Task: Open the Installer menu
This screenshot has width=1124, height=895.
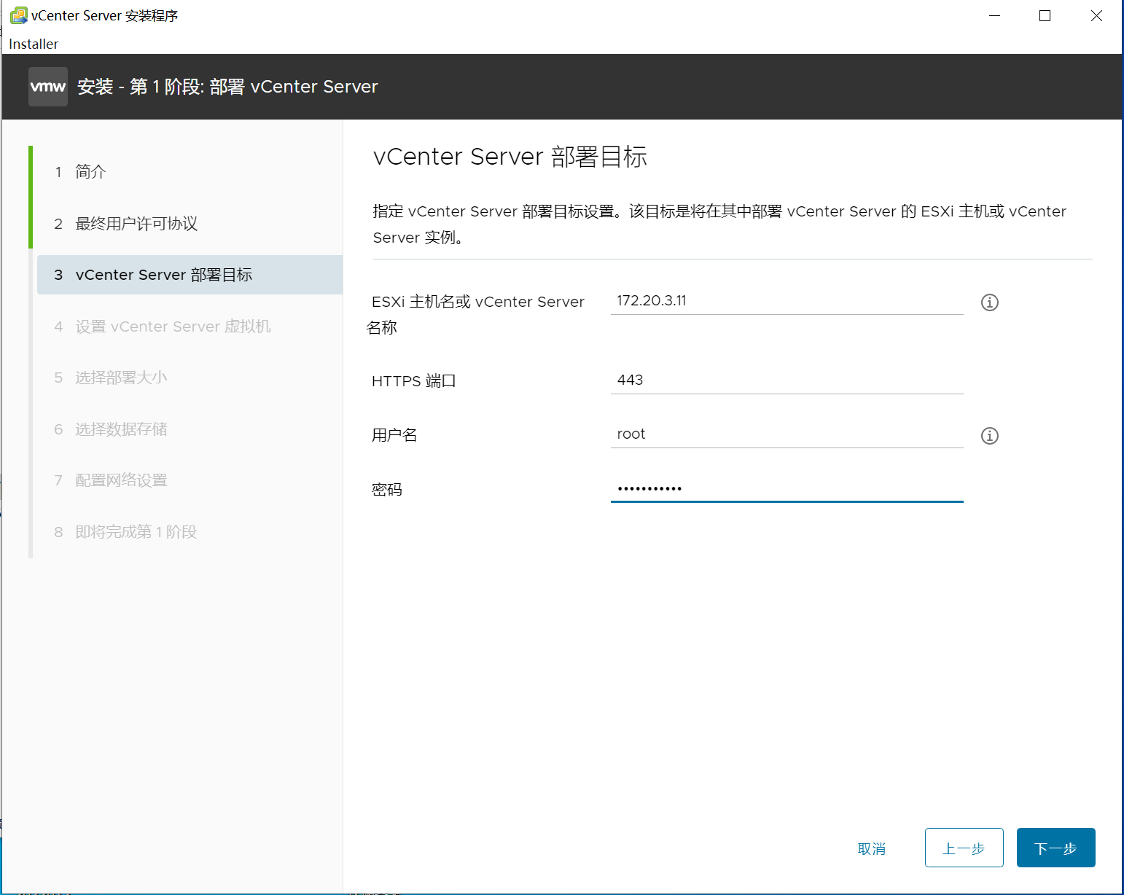Action: pos(34,44)
